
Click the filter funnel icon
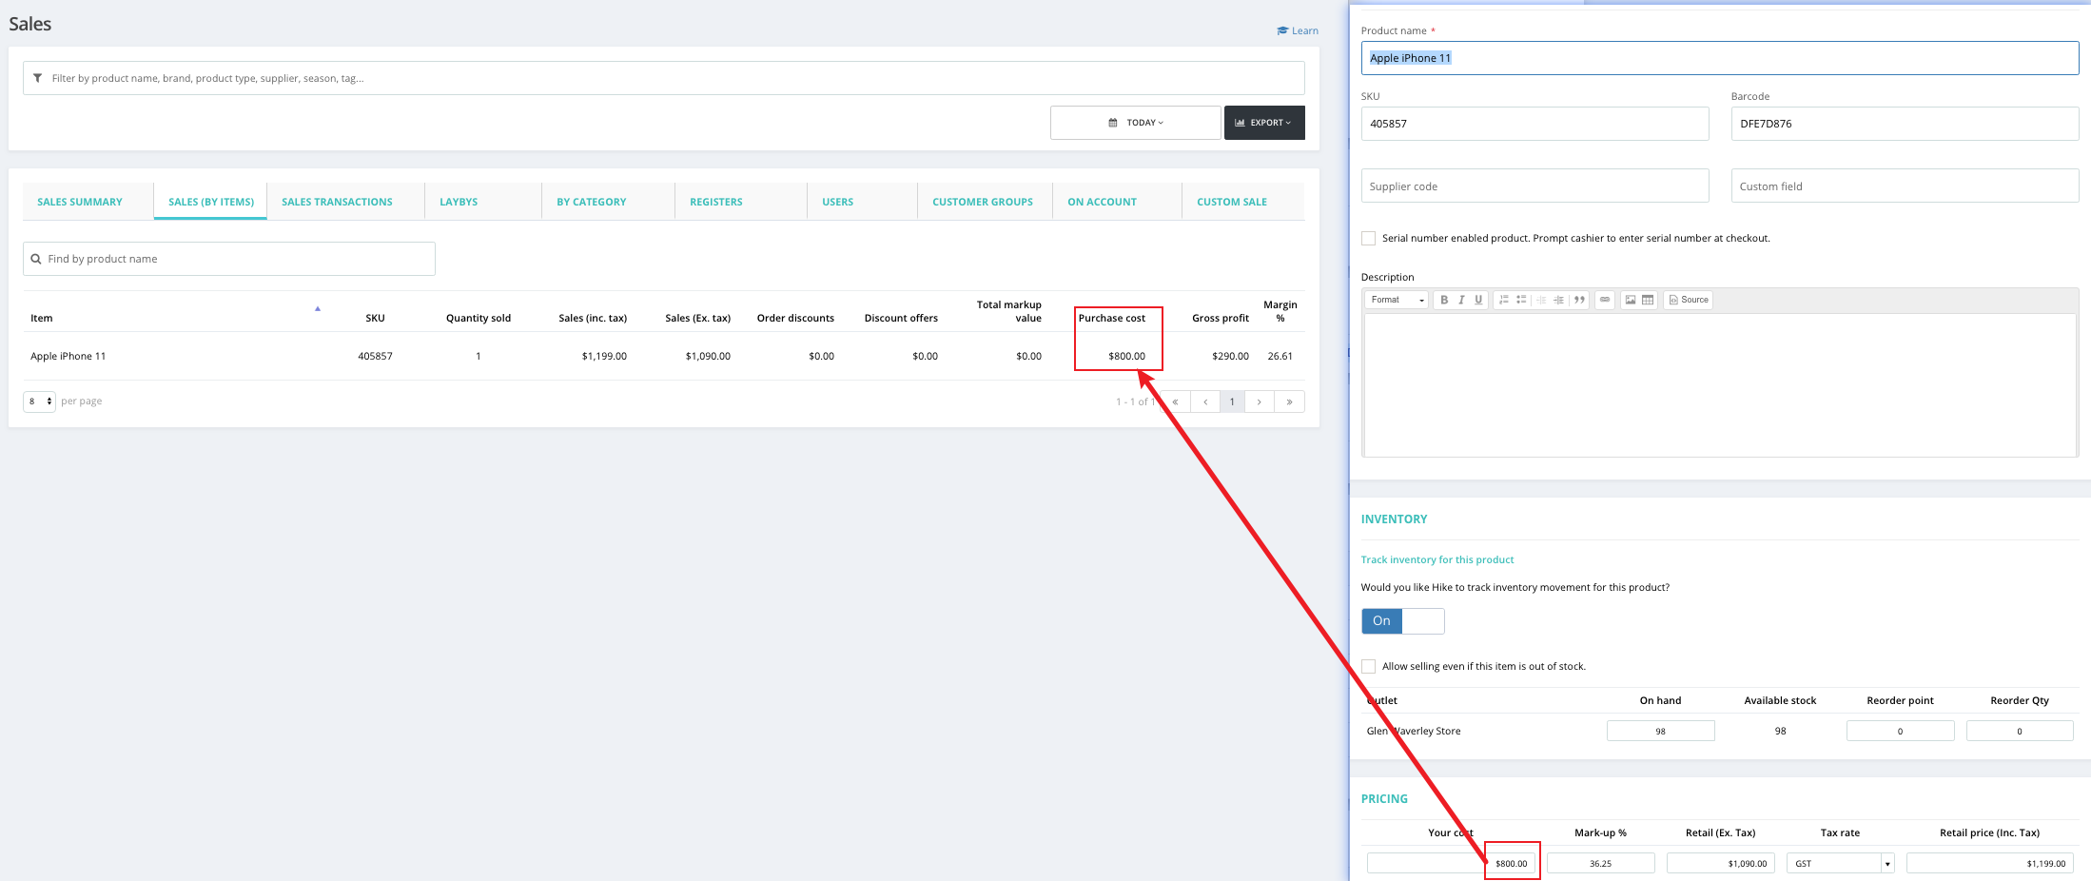pyautogui.click(x=37, y=78)
